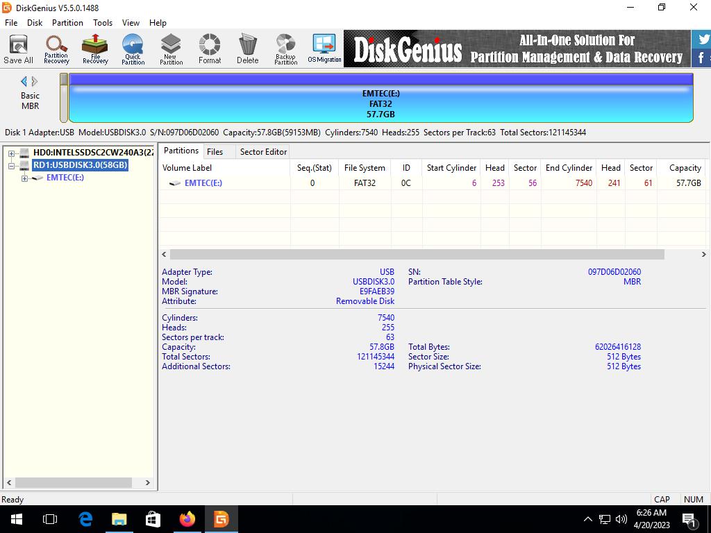Viewport: 711px width, 533px height.
Task: Click the Delete trash can icon
Action: 247,49
